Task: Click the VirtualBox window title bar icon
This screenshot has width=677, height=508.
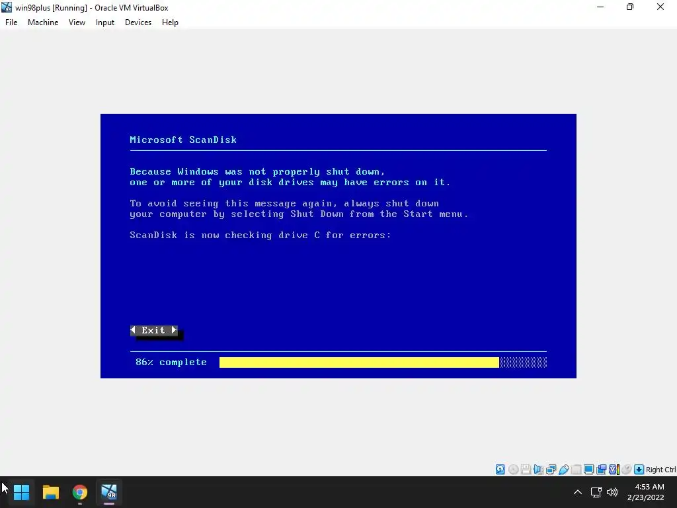Action: tap(7, 7)
